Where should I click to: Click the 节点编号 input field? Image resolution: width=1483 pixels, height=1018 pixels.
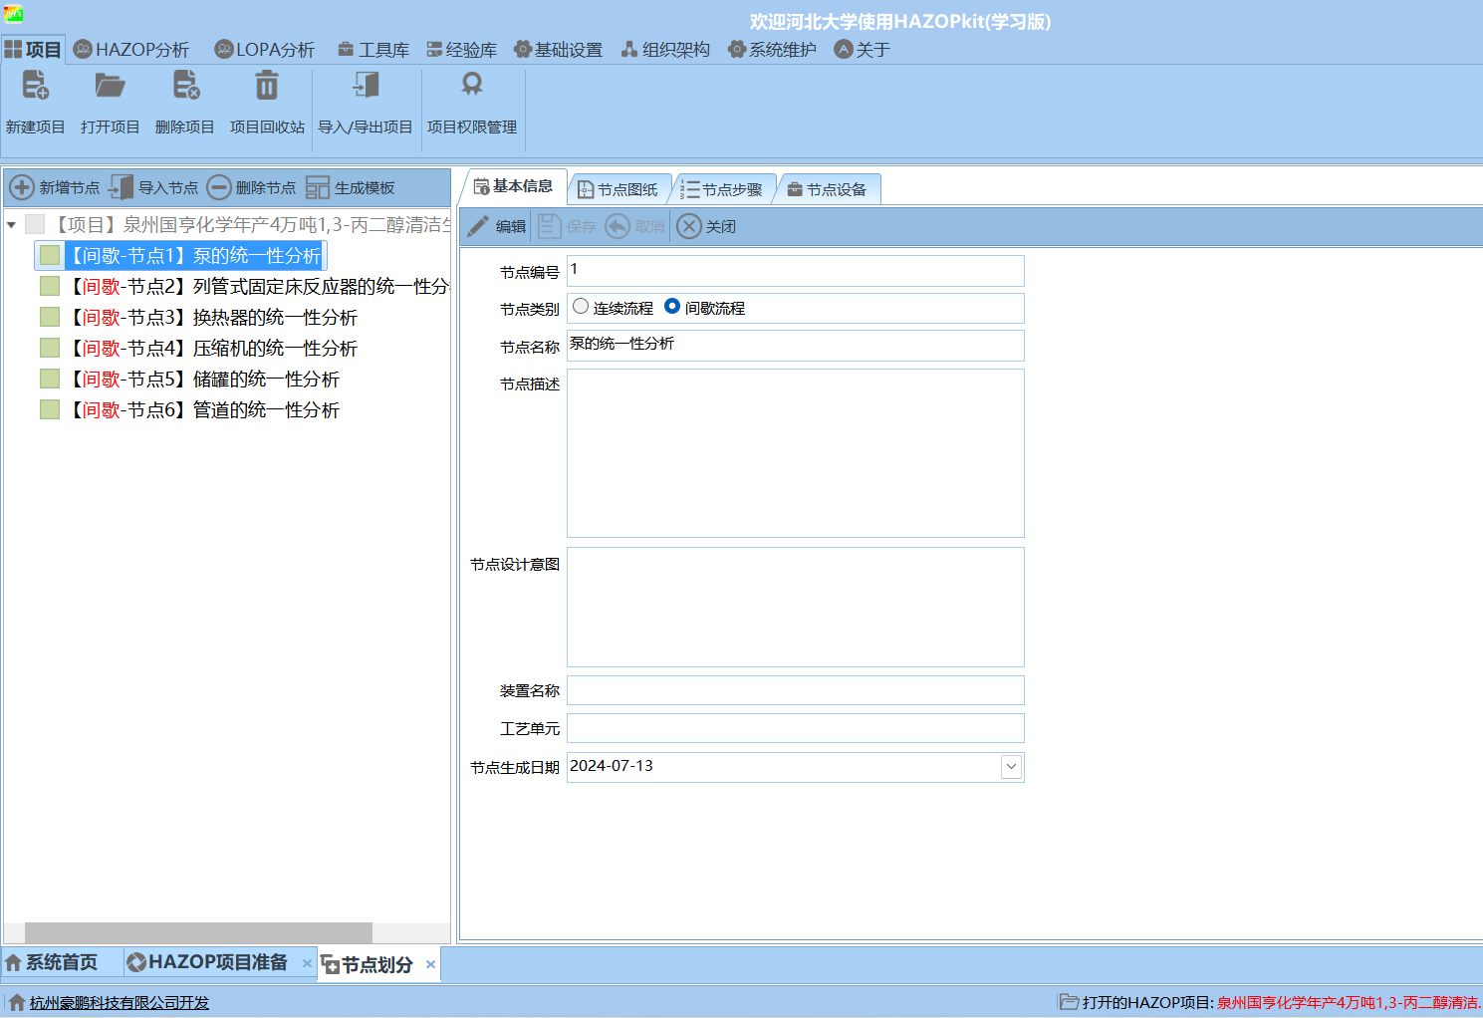coord(796,271)
